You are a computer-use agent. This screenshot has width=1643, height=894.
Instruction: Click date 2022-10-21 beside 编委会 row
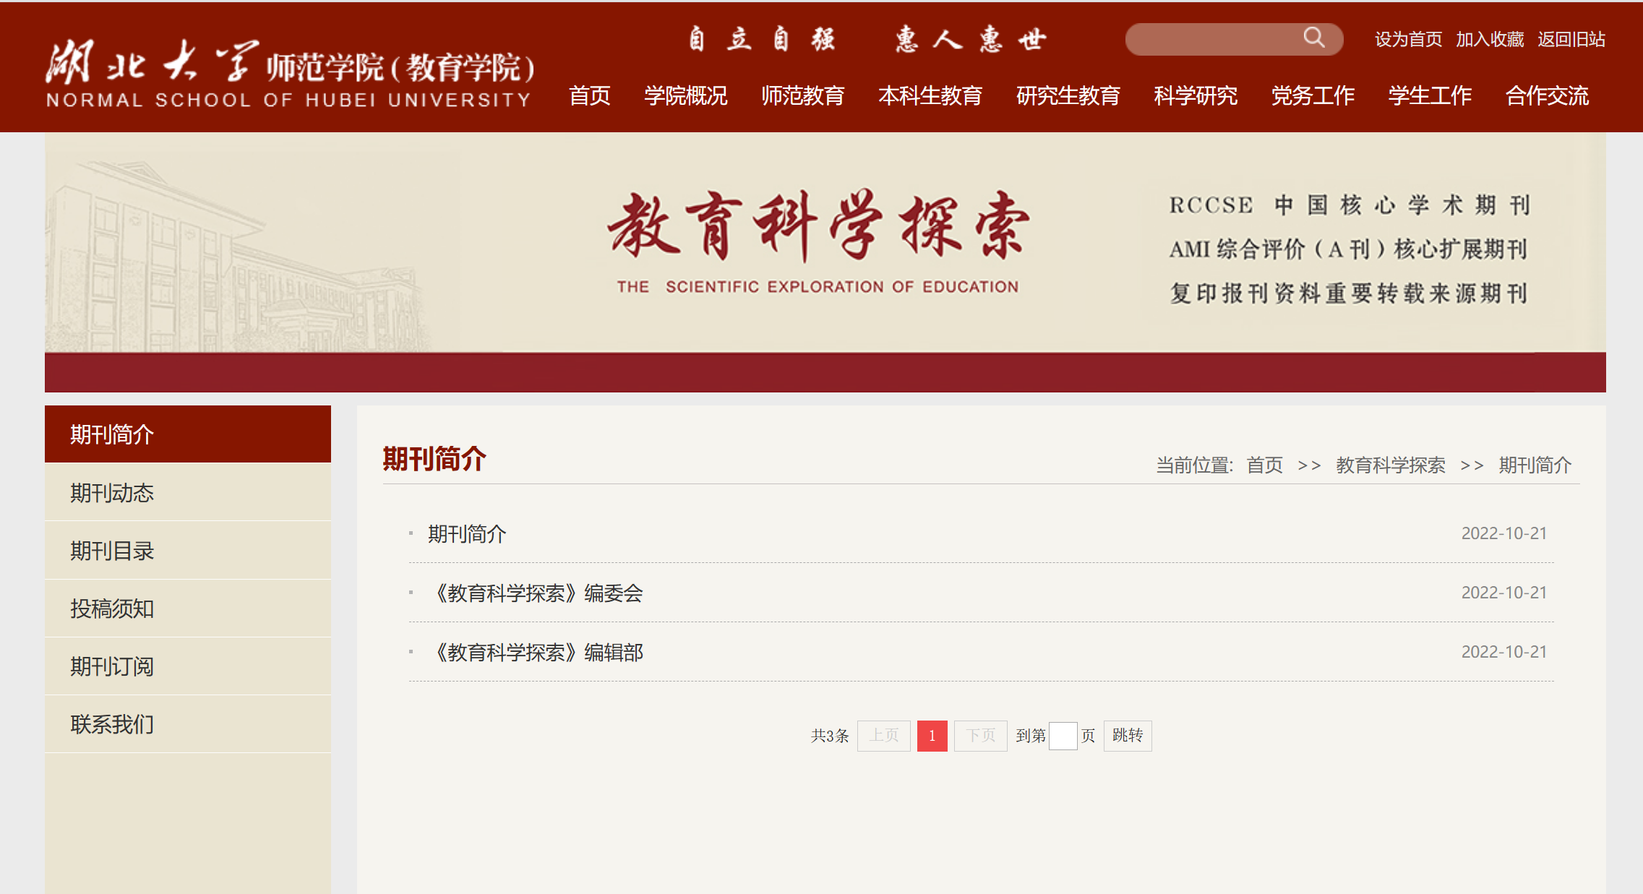pyautogui.click(x=1504, y=593)
